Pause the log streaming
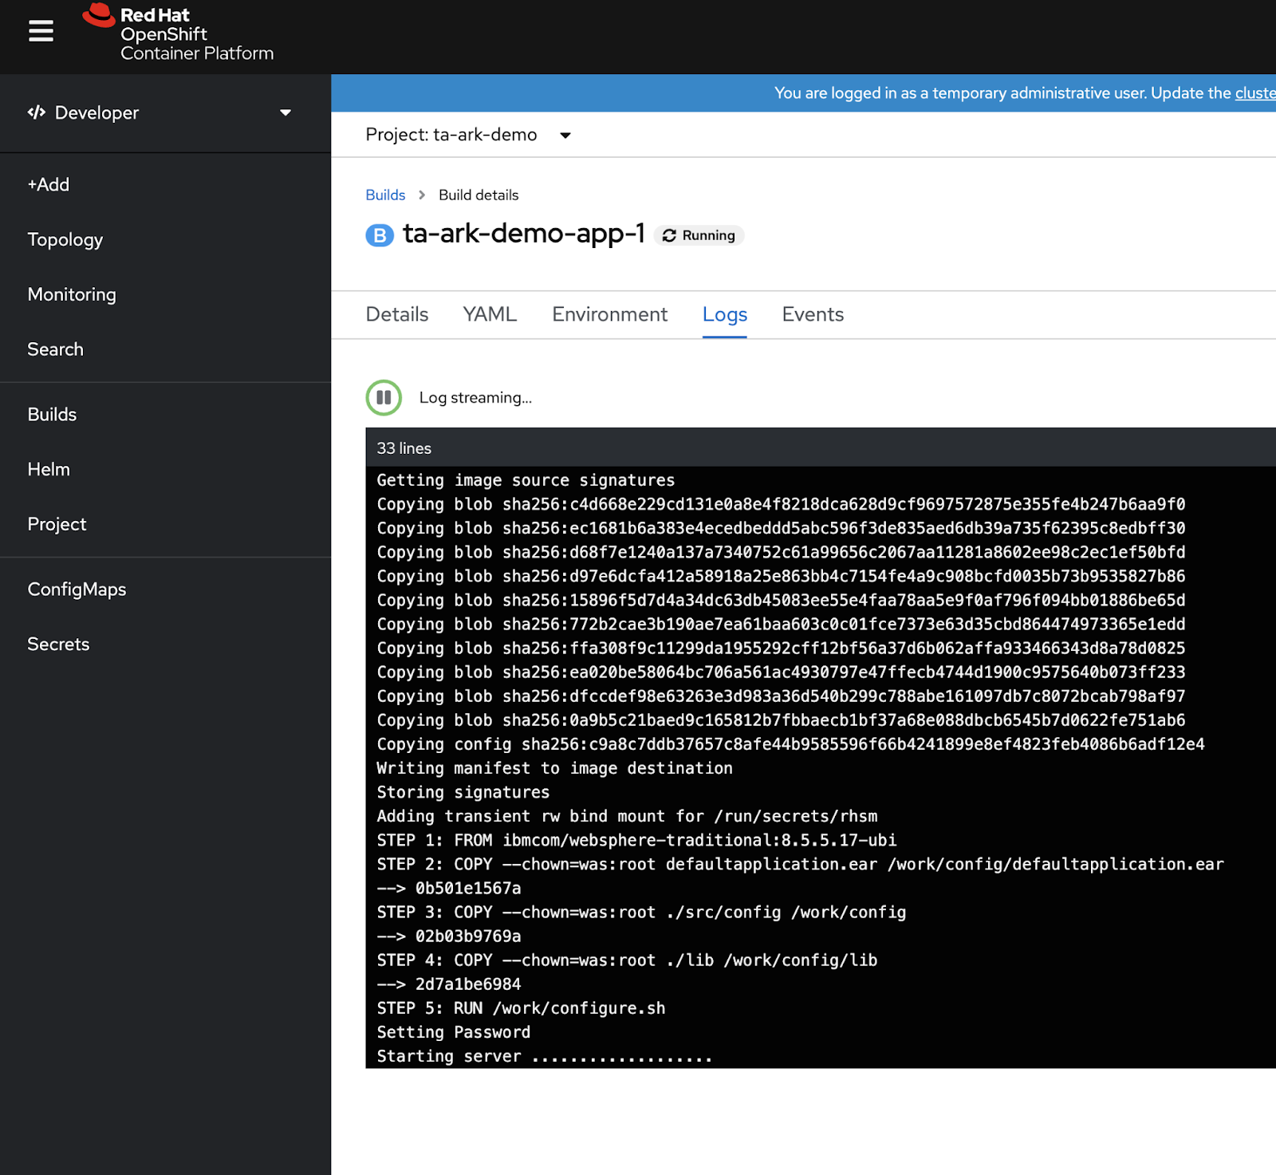 pyautogui.click(x=384, y=397)
